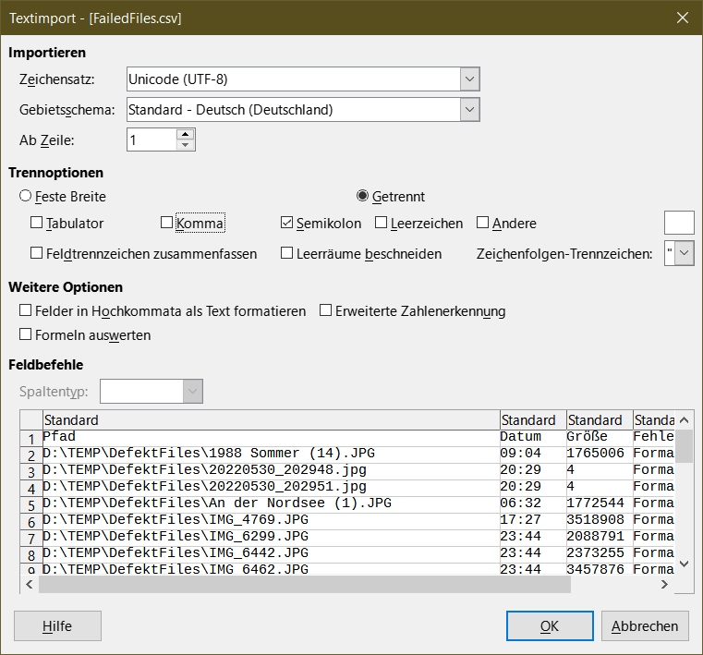Click the An der Nordsee (1).JPG path

point(272,503)
